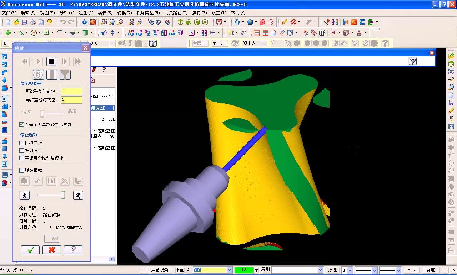Open verify options funnel icon
This screenshot has width=457, height=275.
[x=65, y=74]
